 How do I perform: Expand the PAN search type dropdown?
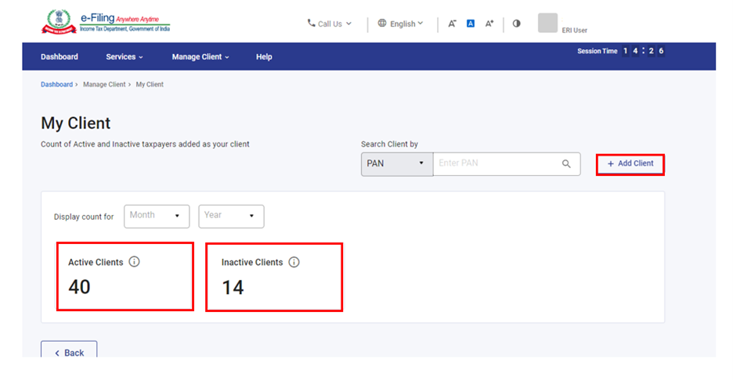(396, 164)
